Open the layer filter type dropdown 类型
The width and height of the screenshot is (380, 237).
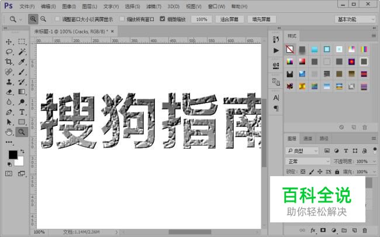tap(302, 151)
